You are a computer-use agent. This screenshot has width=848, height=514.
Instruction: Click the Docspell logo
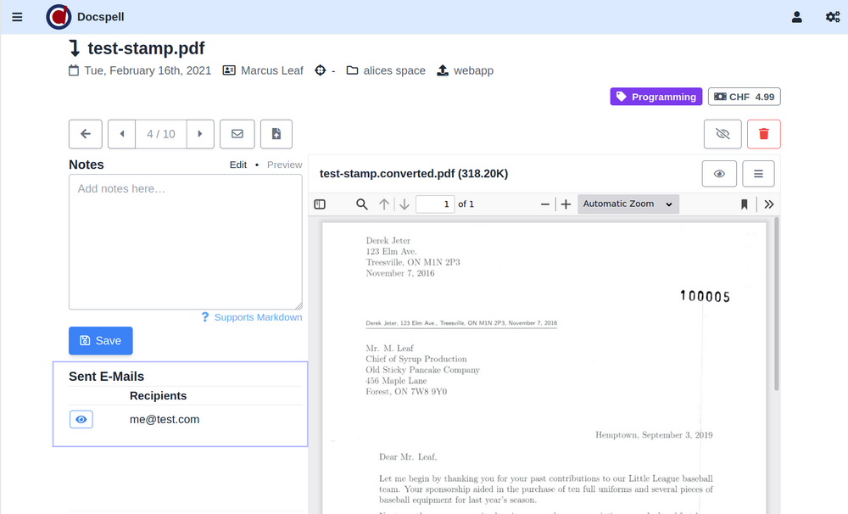(x=59, y=17)
